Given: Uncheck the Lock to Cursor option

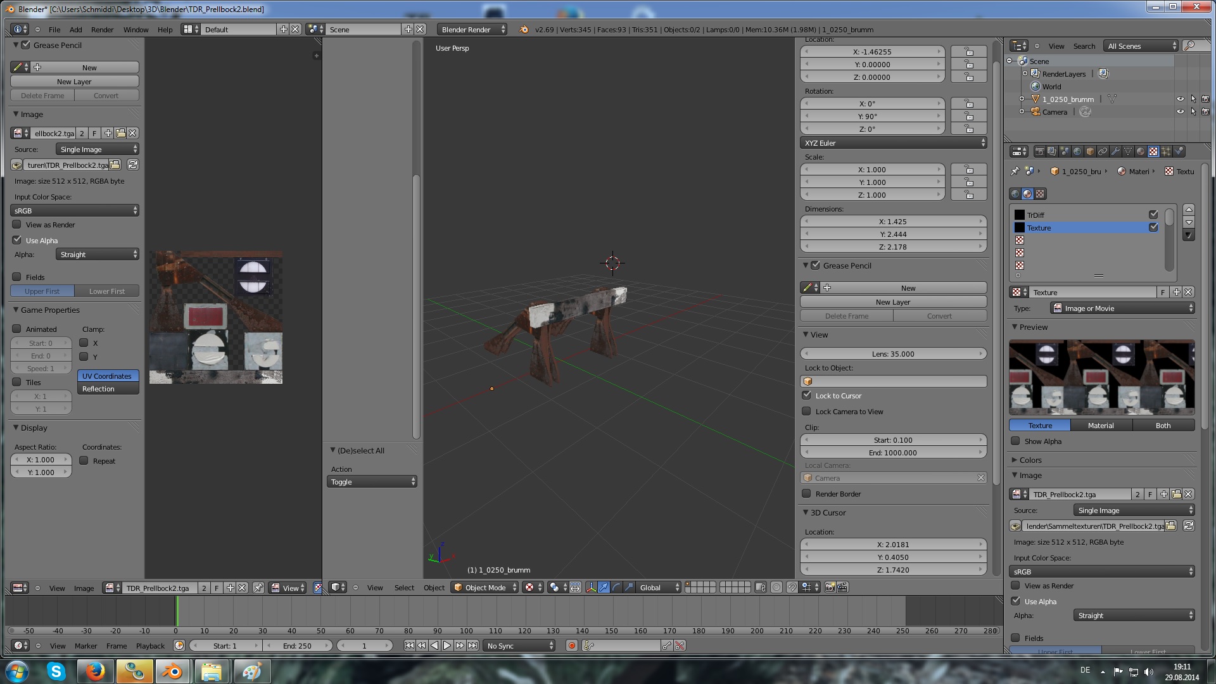Looking at the screenshot, I should coord(807,396).
